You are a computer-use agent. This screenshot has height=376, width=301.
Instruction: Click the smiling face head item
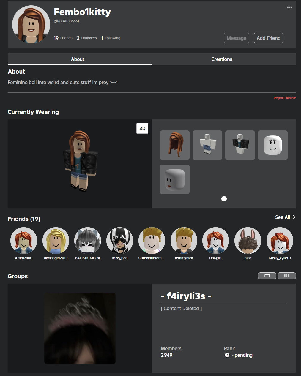(x=273, y=145)
